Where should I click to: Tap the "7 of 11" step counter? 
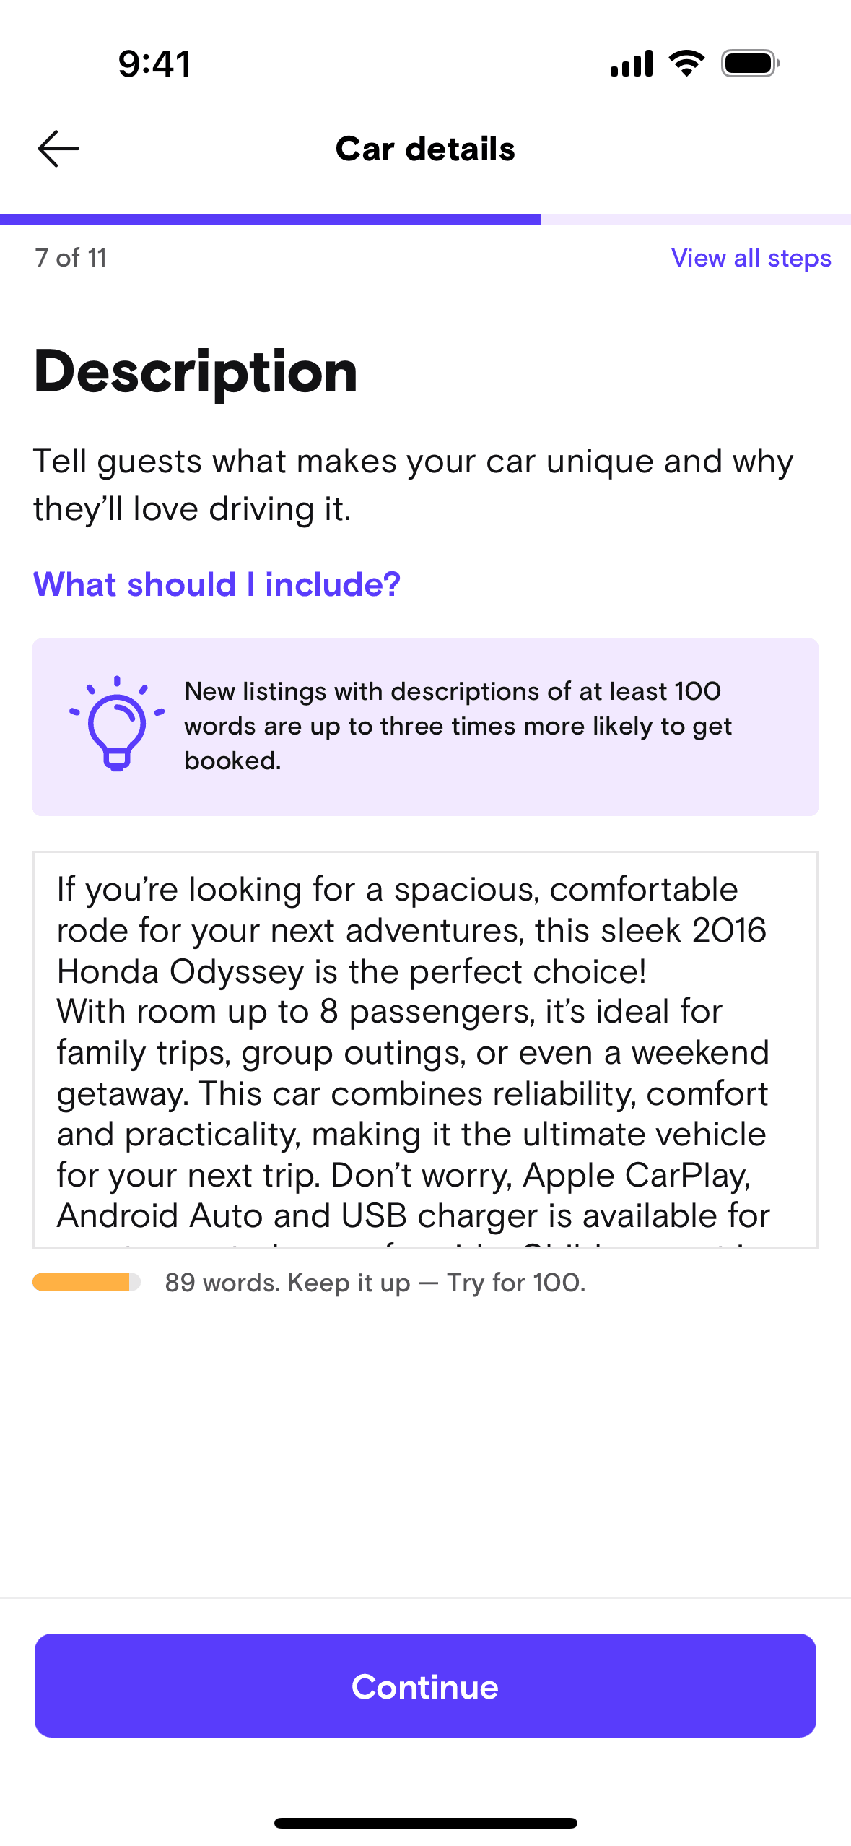[x=71, y=258]
